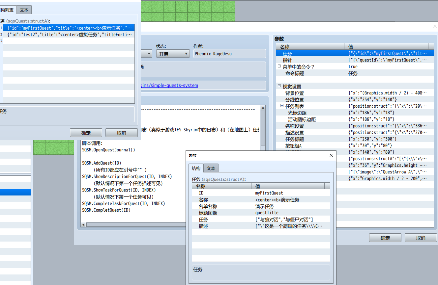Viewport: 438px width, 285px height.
Task: Select the 描述设置 parameter row
Action: (355, 132)
